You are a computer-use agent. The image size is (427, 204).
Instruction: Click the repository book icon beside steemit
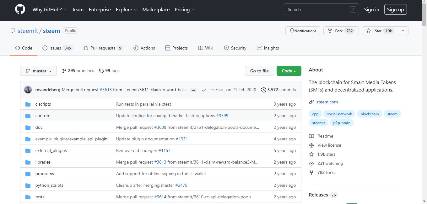13,31
